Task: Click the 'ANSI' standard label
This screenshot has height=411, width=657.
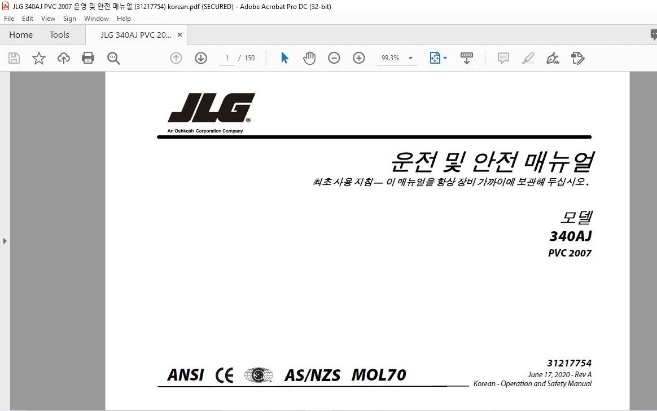Action: [186, 374]
